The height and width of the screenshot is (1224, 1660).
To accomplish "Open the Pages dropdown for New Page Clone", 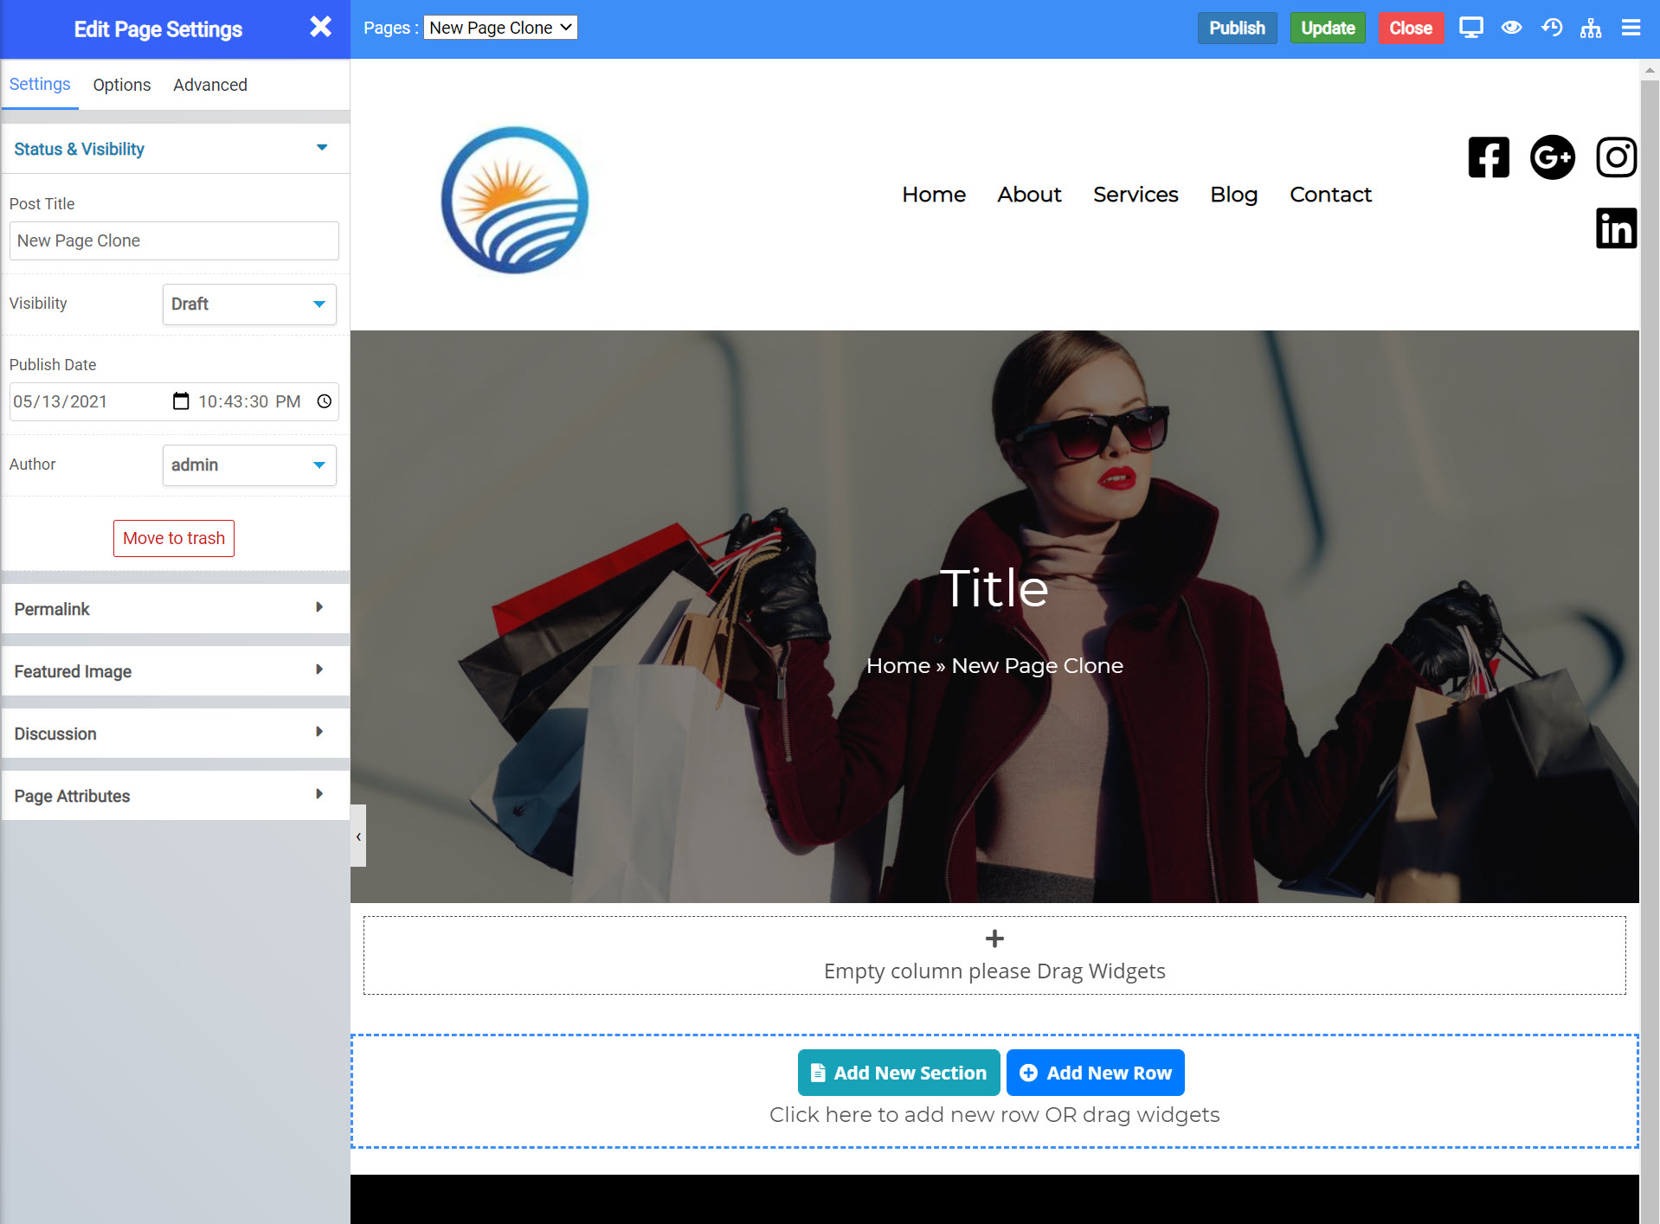I will [499, 27].
